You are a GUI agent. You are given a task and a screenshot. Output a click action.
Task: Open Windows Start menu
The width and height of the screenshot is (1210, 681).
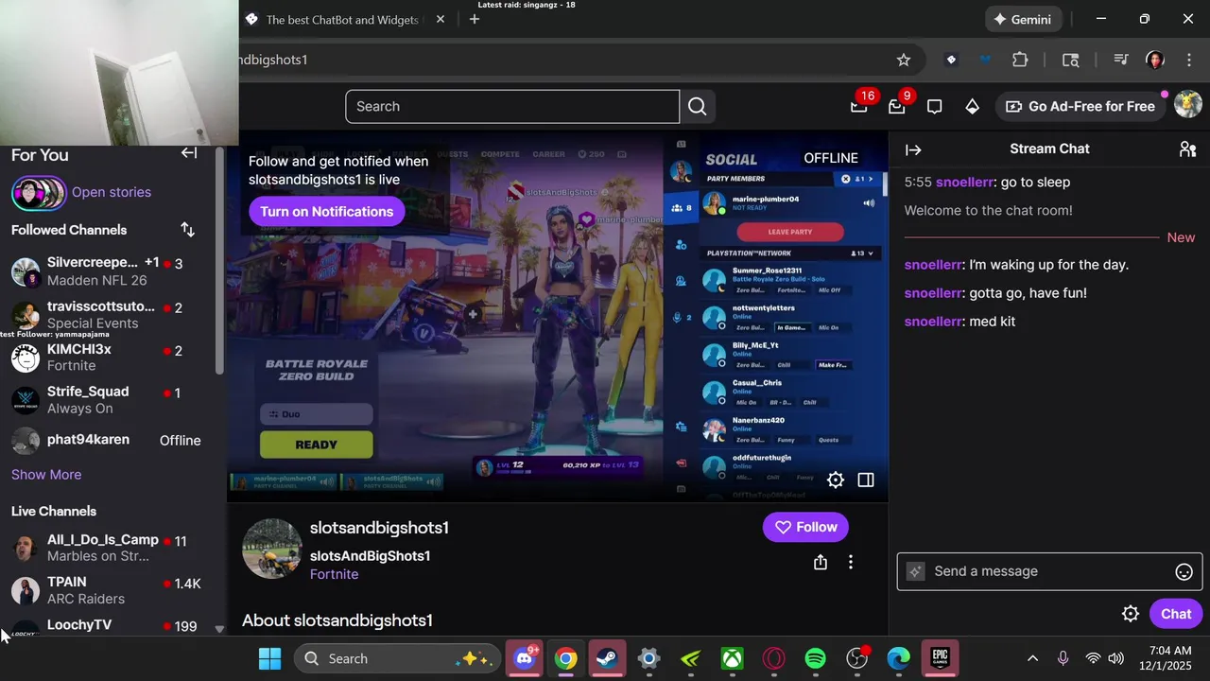pyautogui.click(x=269, y=658)
